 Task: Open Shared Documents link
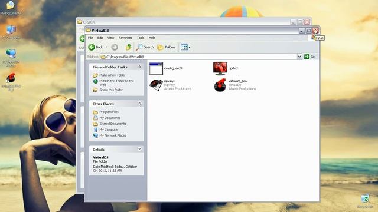(113, 124)
